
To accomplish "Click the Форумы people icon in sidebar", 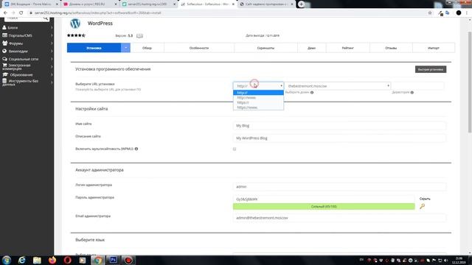I will (x=5, y=43).
